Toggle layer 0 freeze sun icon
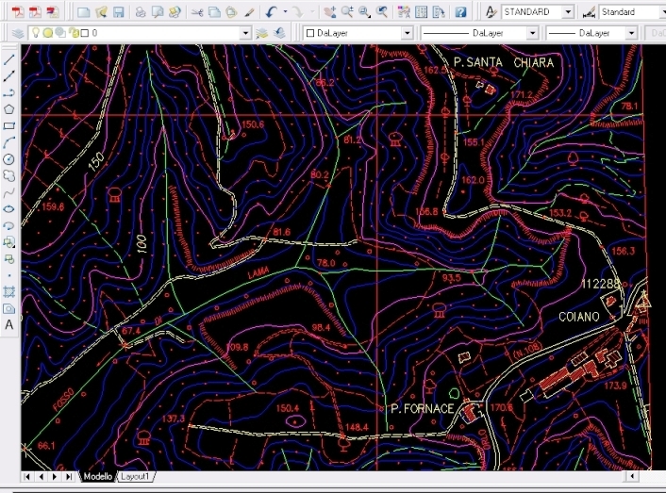666x493 pixels. [48, 33]
